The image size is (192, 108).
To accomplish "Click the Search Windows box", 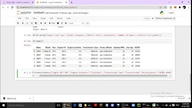I will 31,105.
